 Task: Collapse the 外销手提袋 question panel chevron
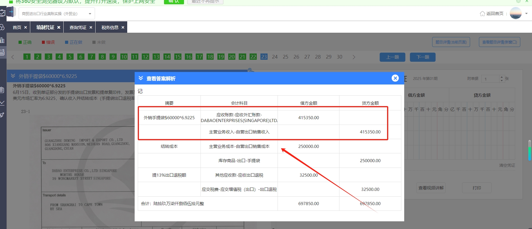tap(13, 76)
